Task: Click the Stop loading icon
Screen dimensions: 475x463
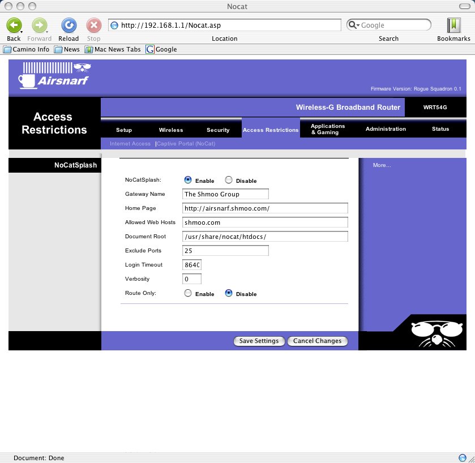Action: tap(93, 25)
